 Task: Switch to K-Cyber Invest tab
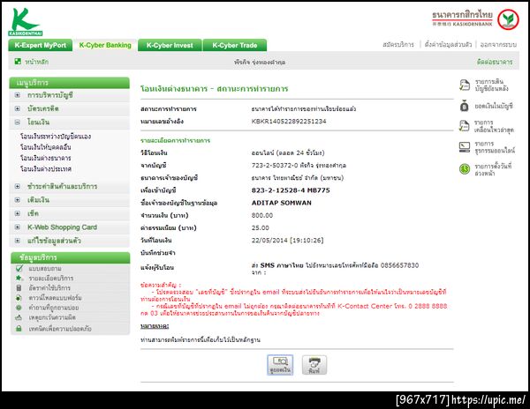tap(170, 45)
